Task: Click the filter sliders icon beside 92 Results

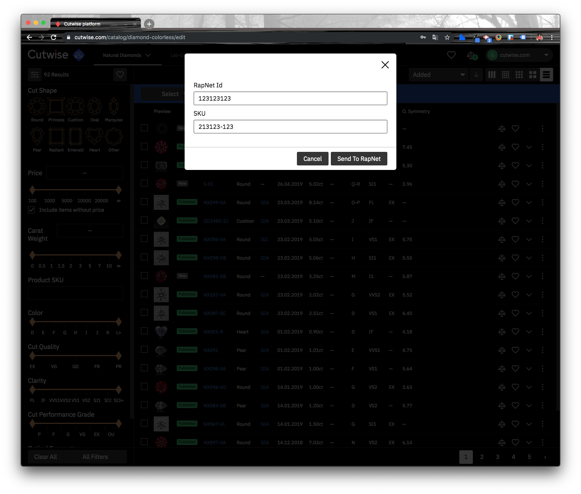Action: (x=35, y=75)
